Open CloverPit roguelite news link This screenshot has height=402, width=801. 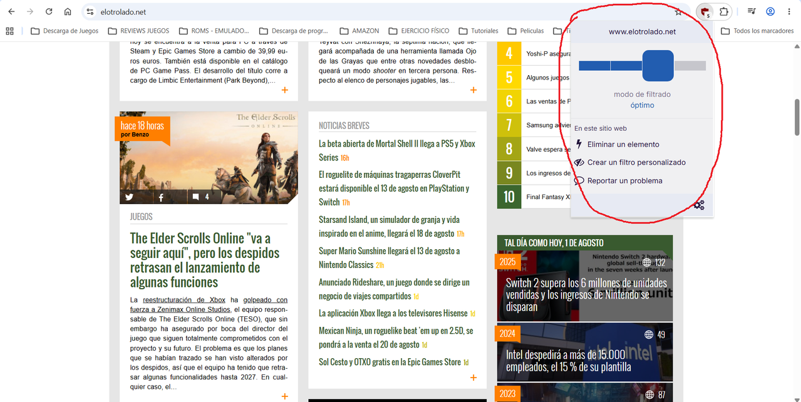[x=394, y=188]
